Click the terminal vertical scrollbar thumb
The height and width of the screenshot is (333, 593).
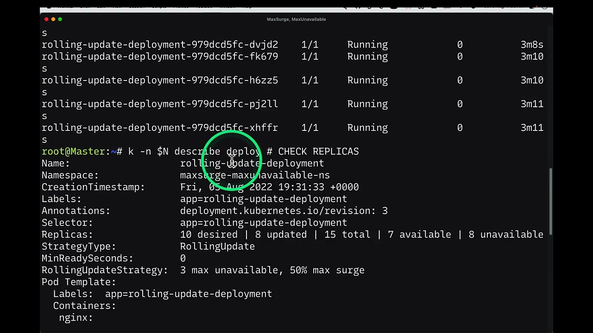point(551,202)
